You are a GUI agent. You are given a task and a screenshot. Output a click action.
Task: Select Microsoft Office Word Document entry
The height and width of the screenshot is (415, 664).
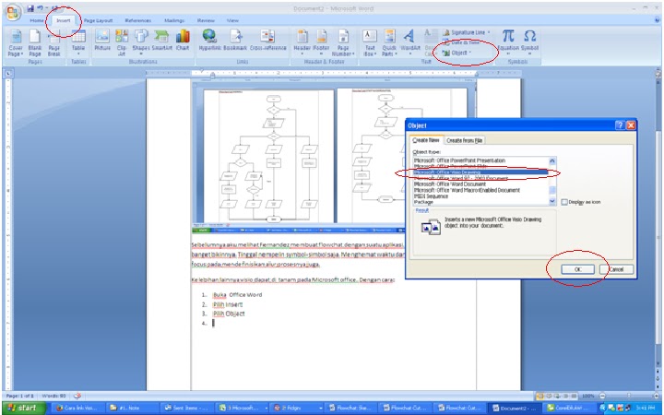[480, 184]
